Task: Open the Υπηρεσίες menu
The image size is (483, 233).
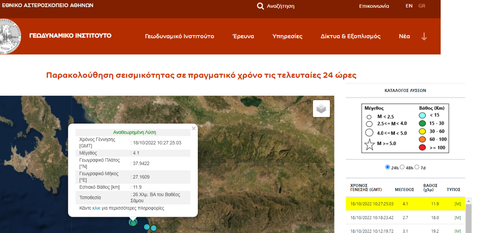Action: pyautogui.click(x=287, y=36)
